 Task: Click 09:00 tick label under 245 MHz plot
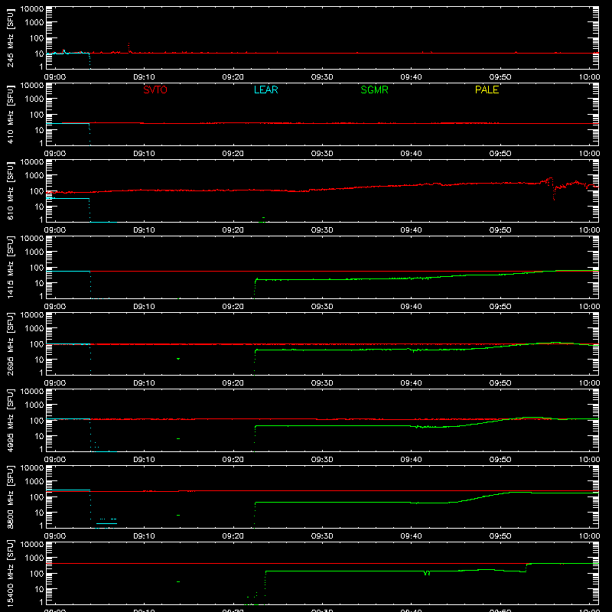[x=55, y=77]
